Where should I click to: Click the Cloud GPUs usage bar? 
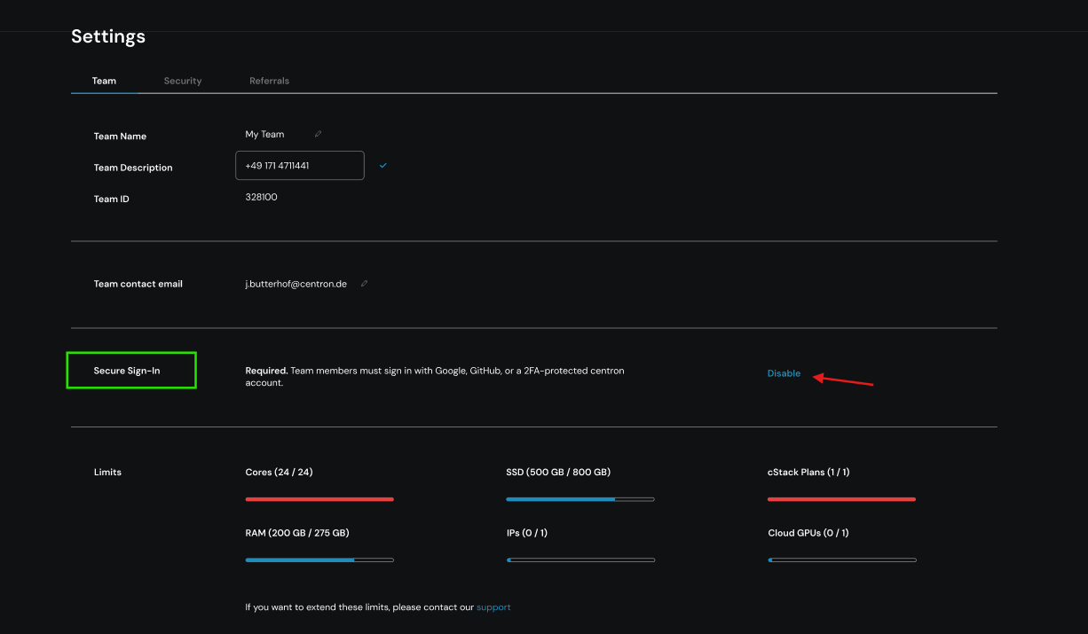pyautogui.click(x=841, y=560)
